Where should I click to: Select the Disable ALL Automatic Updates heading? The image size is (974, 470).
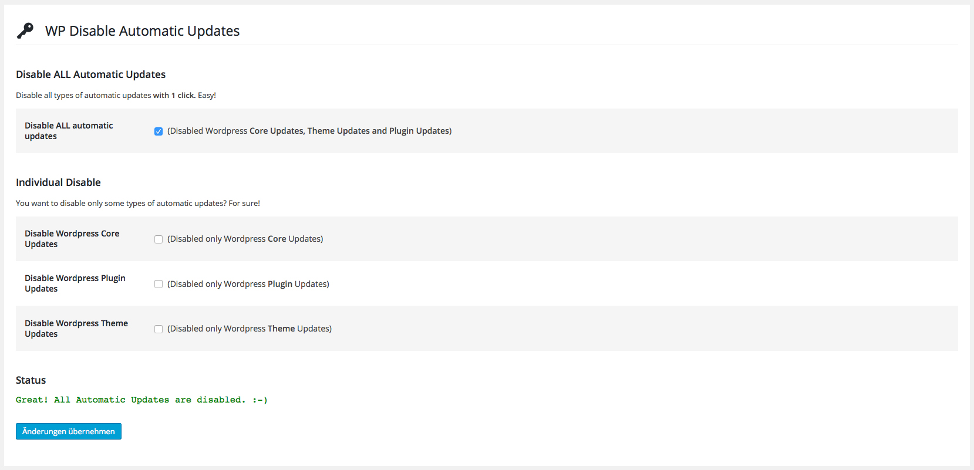tap(90, 75)
